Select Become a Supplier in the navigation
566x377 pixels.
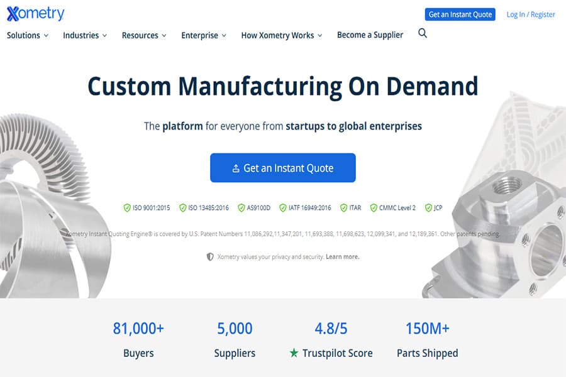[x=370, y=35]
